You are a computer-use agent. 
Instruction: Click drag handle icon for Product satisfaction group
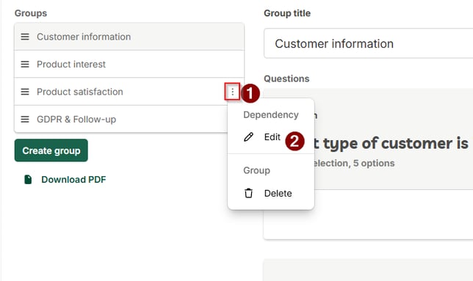tap(25, 92)
